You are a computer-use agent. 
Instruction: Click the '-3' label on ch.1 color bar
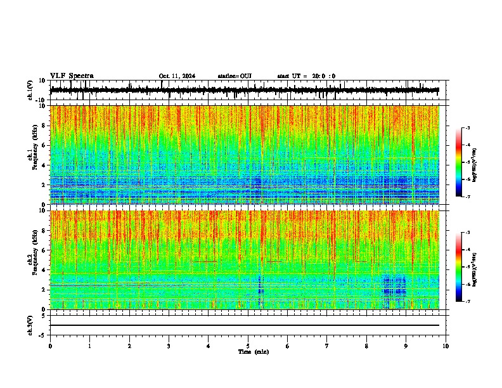[468, 127]
